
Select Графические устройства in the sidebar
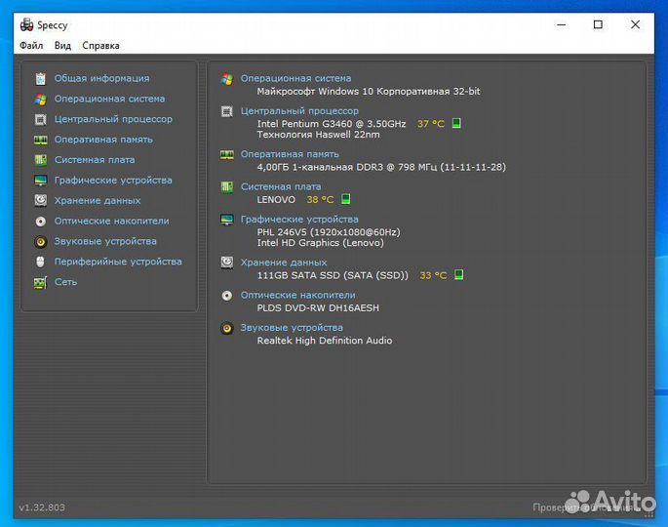point(113,181)
